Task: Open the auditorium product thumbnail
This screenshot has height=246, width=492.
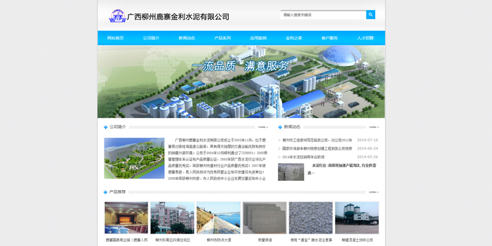Action: point(126,218)
